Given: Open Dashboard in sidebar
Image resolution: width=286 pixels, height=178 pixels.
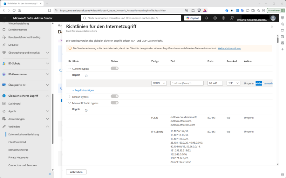Looking at the screenshot, I should click(14, 103).
